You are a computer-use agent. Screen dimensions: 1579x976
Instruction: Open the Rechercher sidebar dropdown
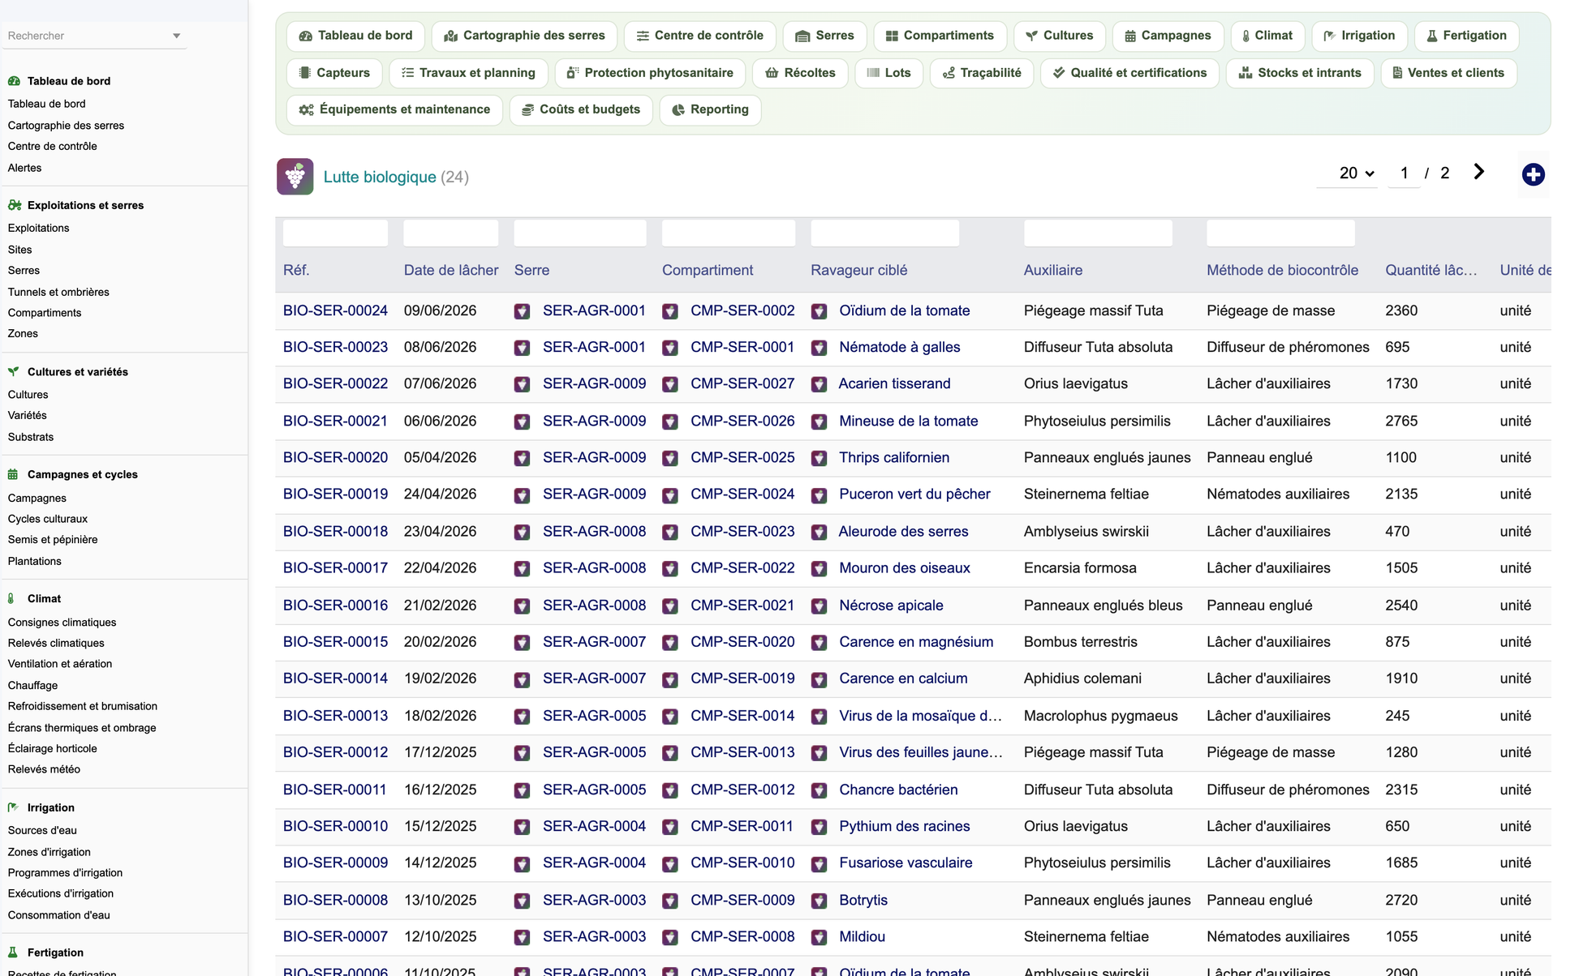[x=94, y=36]
